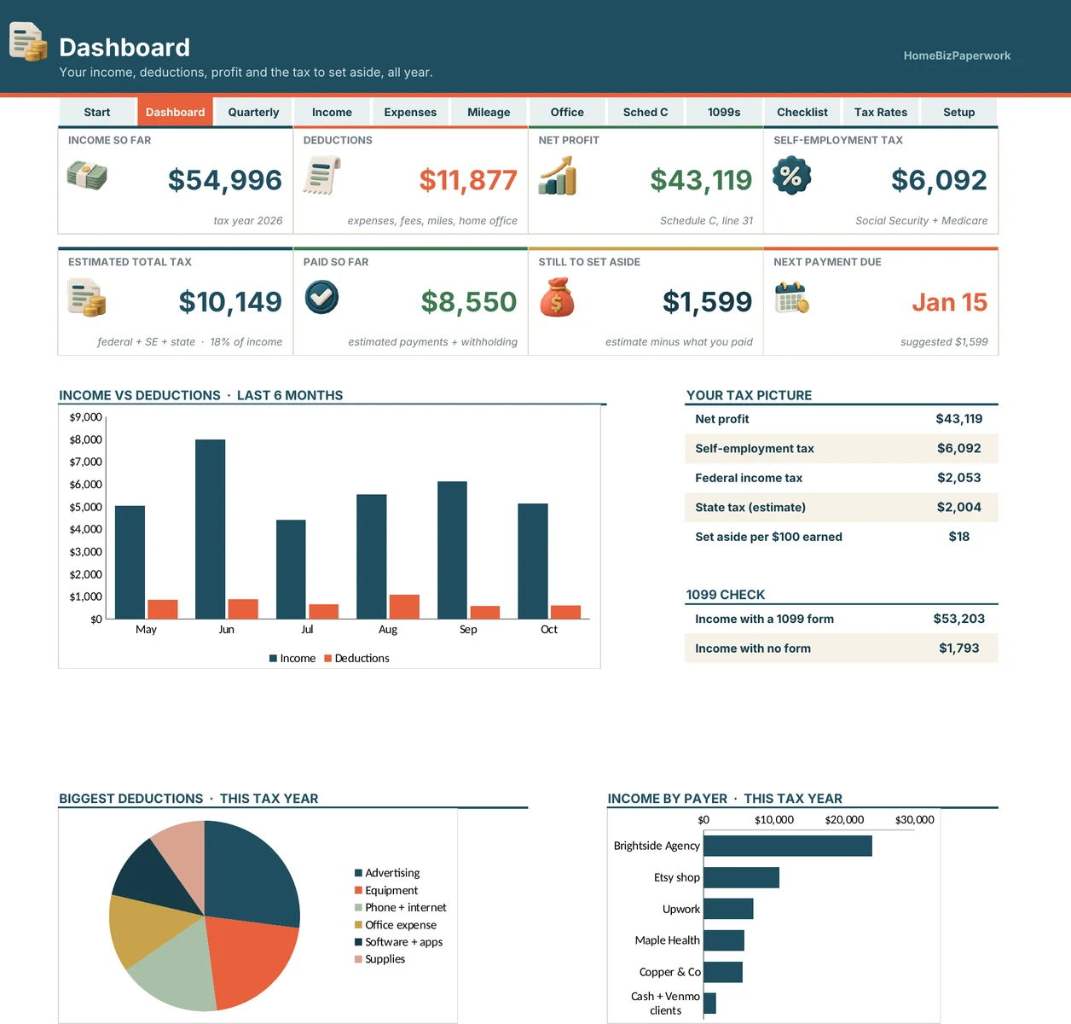The width and height of the screenshot is (1071, 1024).
Task: Click the Equipment legend swatch
Action: (x=358, y=890)
